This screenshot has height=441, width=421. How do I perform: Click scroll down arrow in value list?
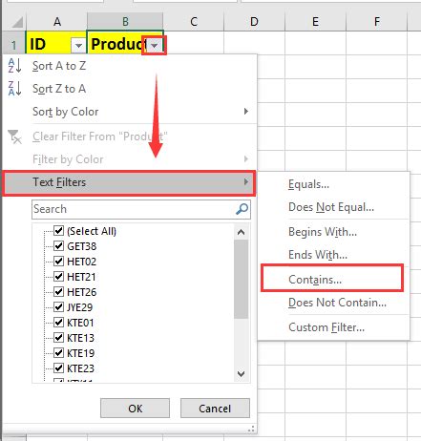[x=241, y=373]
